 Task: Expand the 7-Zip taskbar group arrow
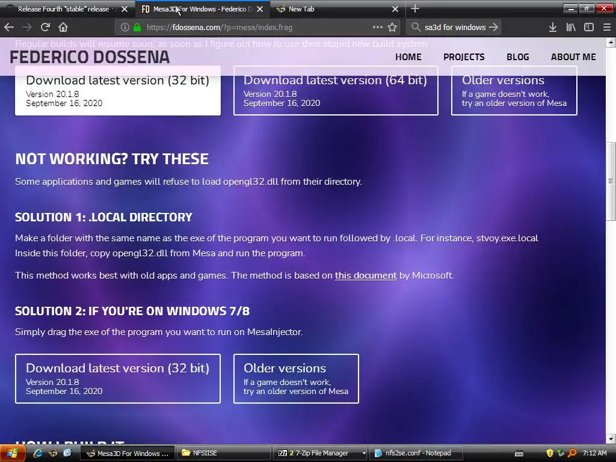click(x=364, y=454)
